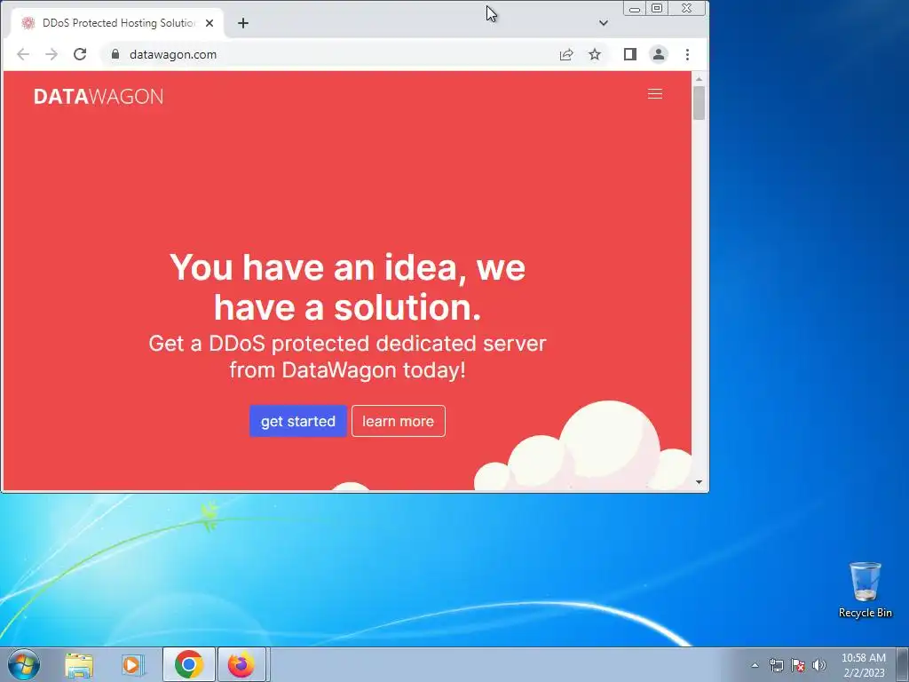Reload the datawagon.com page

click(x=80, y=54)
